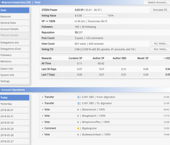Screen dimensions: 170x145
Task: Click the @dynamicsteemians account name
Action: coord(16,2)
